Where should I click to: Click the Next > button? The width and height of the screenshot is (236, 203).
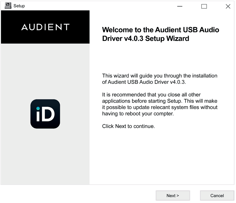(173, 196)
